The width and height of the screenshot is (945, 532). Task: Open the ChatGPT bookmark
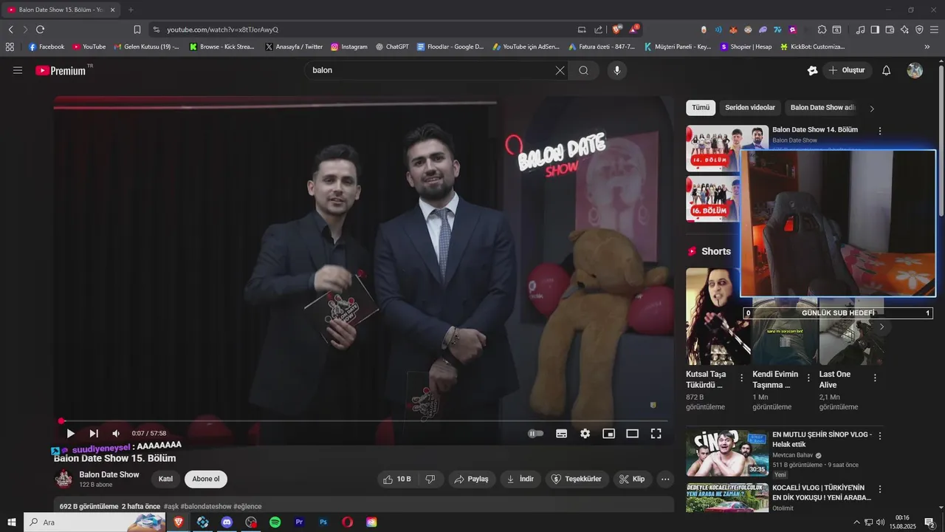[x=391, y=47]
